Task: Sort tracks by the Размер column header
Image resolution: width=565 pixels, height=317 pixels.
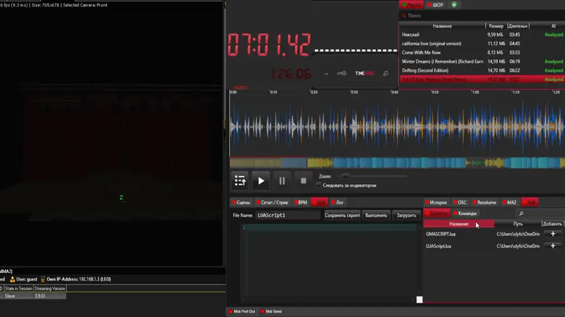Action: 495,26
